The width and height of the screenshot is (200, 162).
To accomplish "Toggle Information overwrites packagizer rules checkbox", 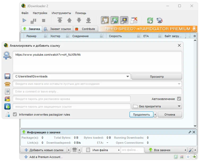I will (15, 114).
